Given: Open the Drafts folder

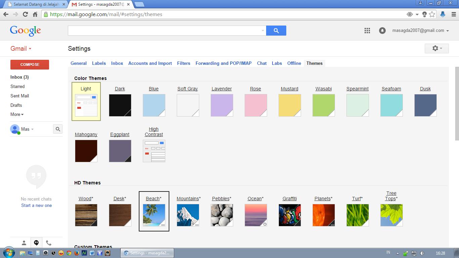Looking at the screenshot, I should [16, 105].
